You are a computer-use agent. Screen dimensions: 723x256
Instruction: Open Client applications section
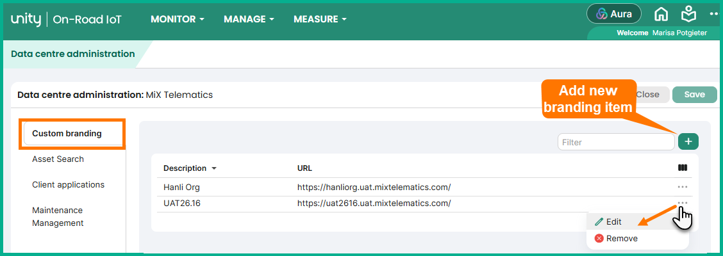coord(68,184)
